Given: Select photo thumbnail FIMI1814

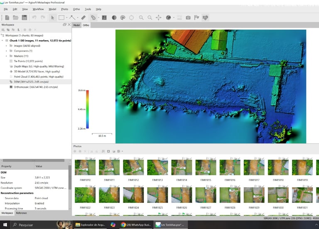Looking at the screenshot, I should click(182, 167).
